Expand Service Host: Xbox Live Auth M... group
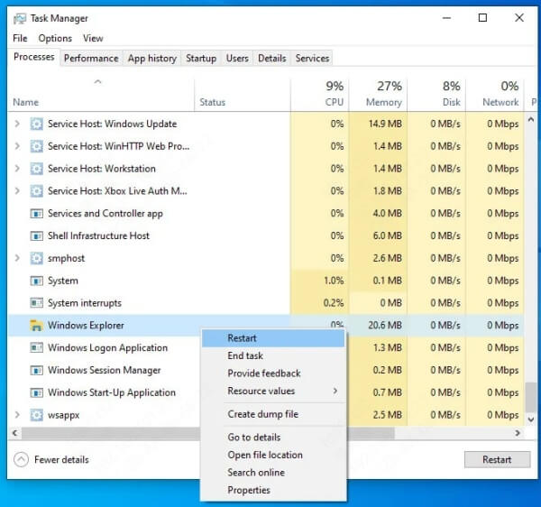541x507 pixels. [17, 190]
